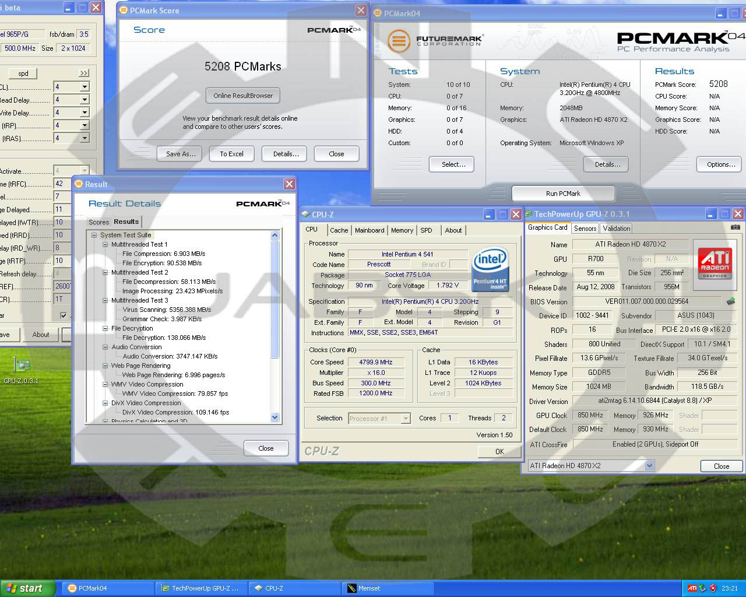This screenshot has height=597, width=746.
Task: Open Options... in PCMark04 Results
Action: (720, 164)
